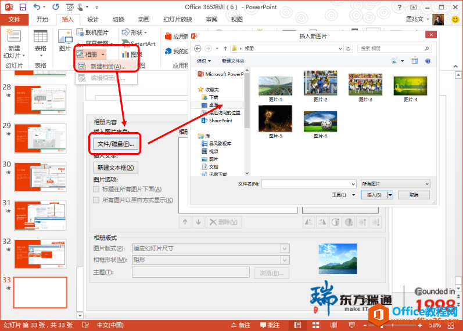The height and width of the screenshot is (331, 463).
Task: Toggle captions below all pictures checkbox
Action: 96,189
